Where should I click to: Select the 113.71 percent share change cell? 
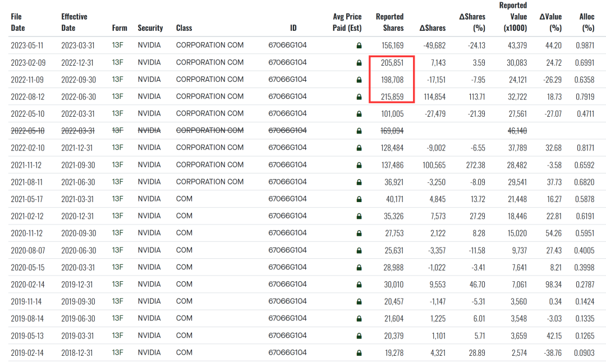(x=477, y=97)
